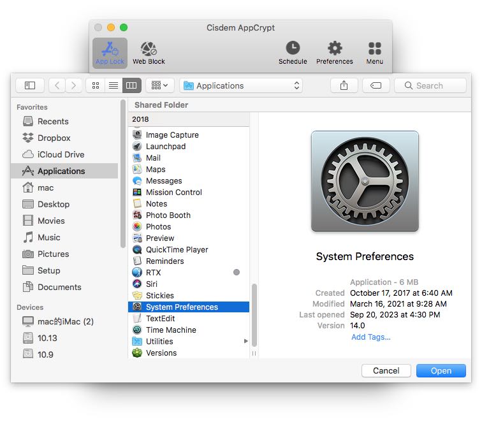Focus the Search field
This screenshot has width=482, height=422.
pyautogui.click(x=430, y=85)
